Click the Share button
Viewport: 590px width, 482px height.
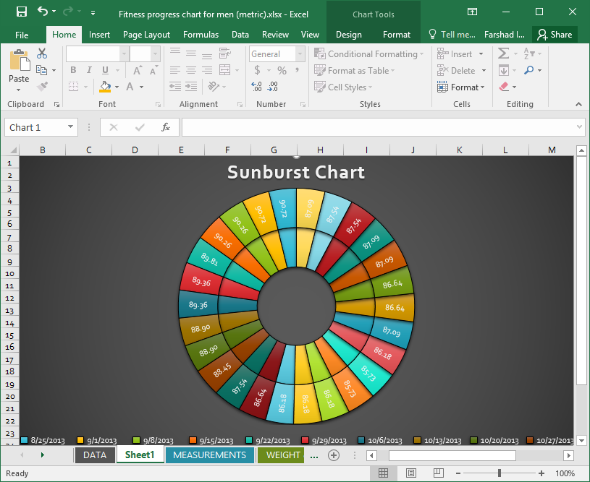pyautogui.click(x=555, y=35)
